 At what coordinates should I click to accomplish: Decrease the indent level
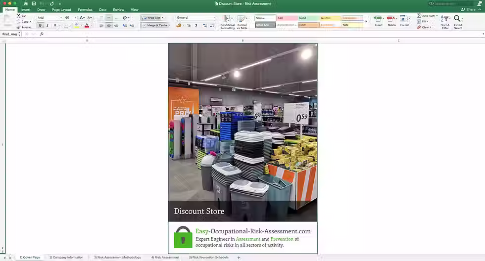click(124, 25)
